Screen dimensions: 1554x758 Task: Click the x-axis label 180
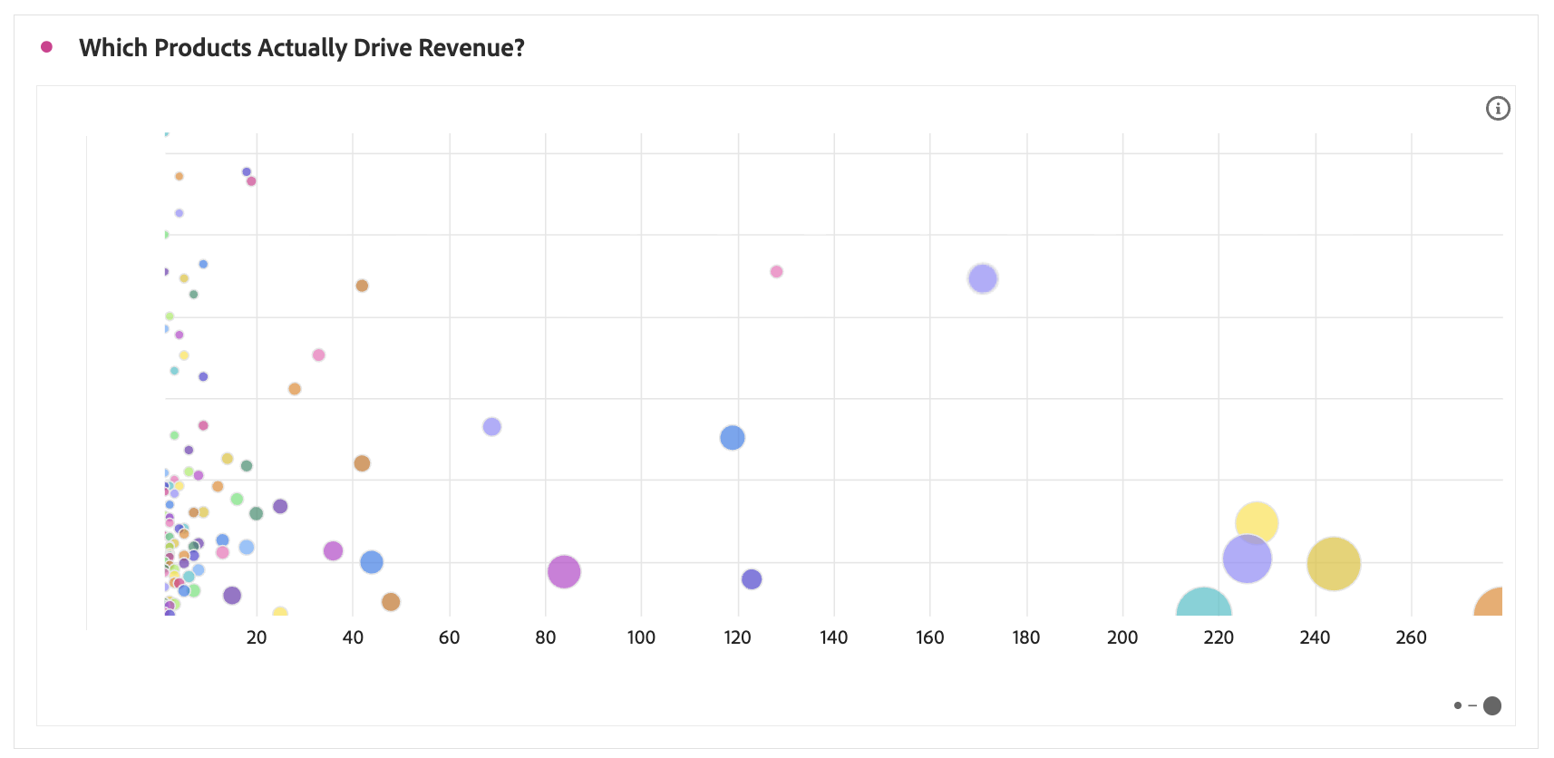[x=1026, y=637]
